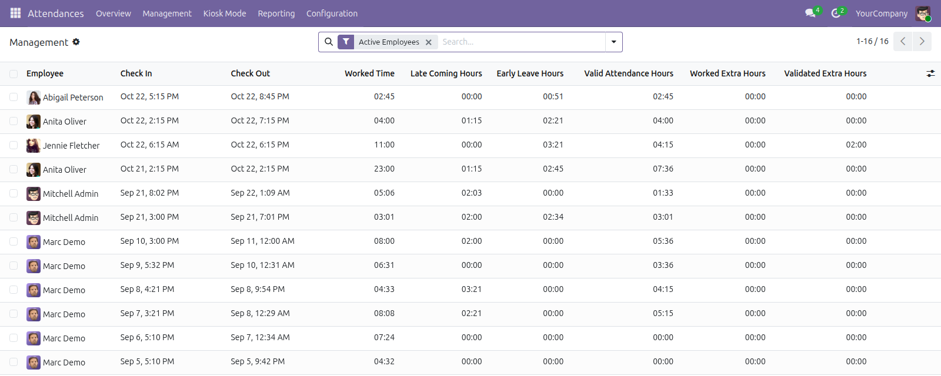Click Marc Demo avatar in Sep 7 row
The height and width of the screenshot is (376, 941).
tap(34, 314)
